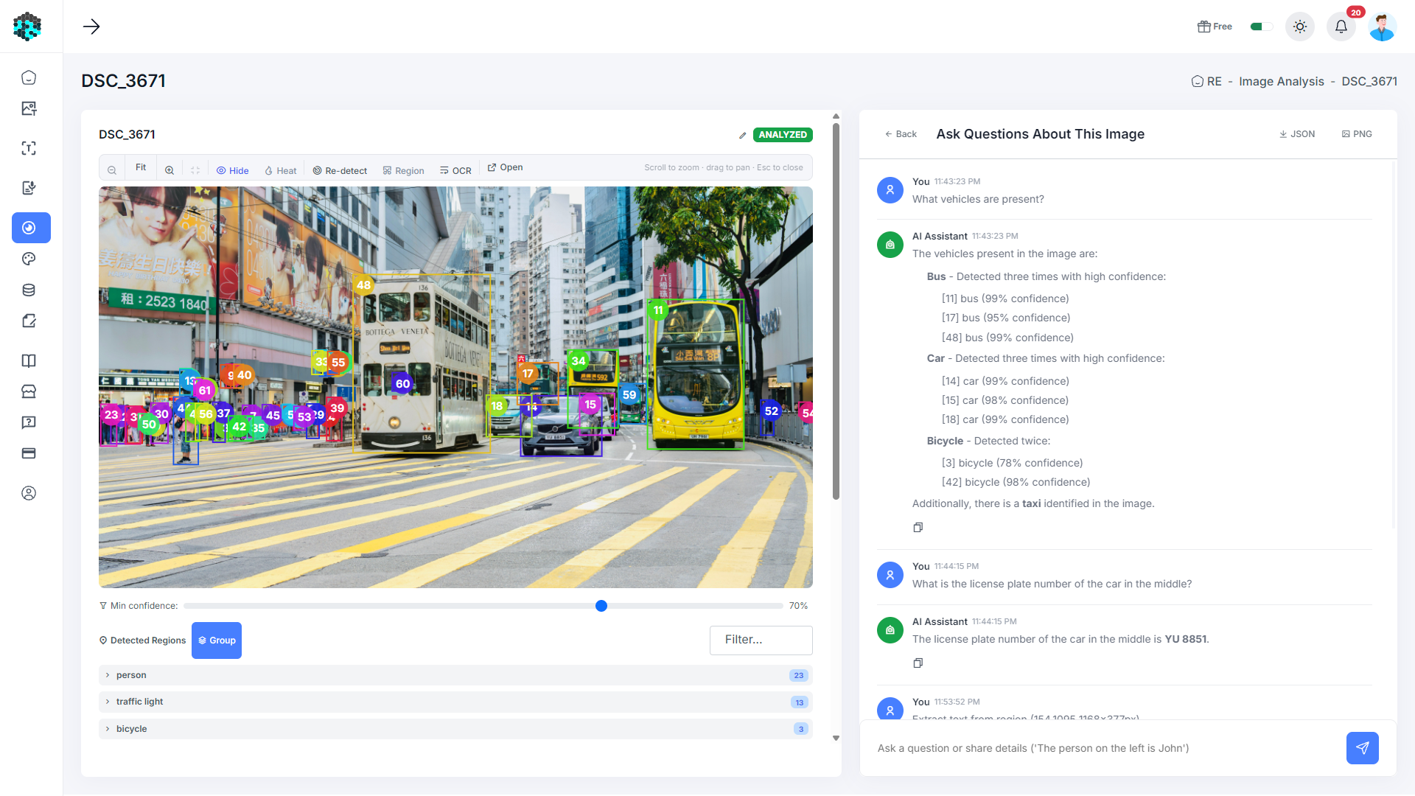Viewport: 1415px width, 796px height.
Task: Click the Fit zoom button
Action: [141, 167]
